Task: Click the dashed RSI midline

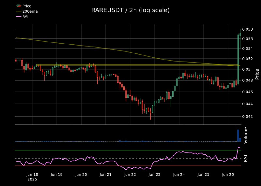Action: (128, 158)
